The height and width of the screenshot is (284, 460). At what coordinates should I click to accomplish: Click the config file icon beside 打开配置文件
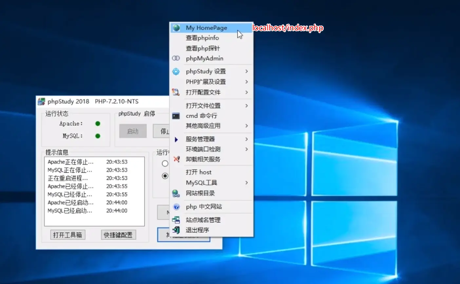pyautogui.click(x=176, y=92)
